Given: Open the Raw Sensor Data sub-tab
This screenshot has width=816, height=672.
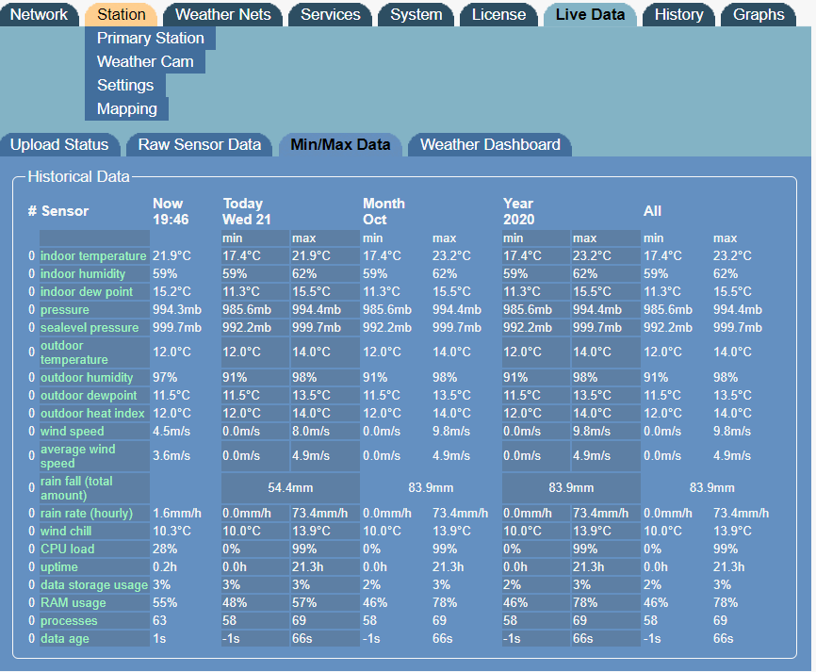Looking at the screenshot, I should (199, 144).
